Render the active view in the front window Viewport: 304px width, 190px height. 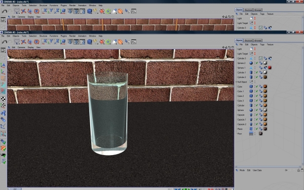click(70, 42)
